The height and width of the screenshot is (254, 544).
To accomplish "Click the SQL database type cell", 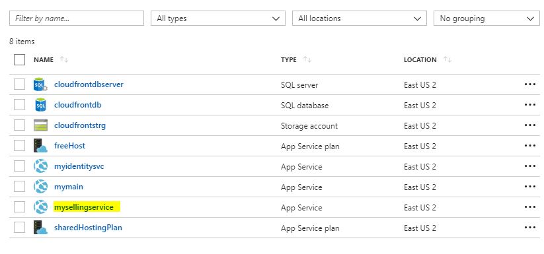I will [305, 105].
